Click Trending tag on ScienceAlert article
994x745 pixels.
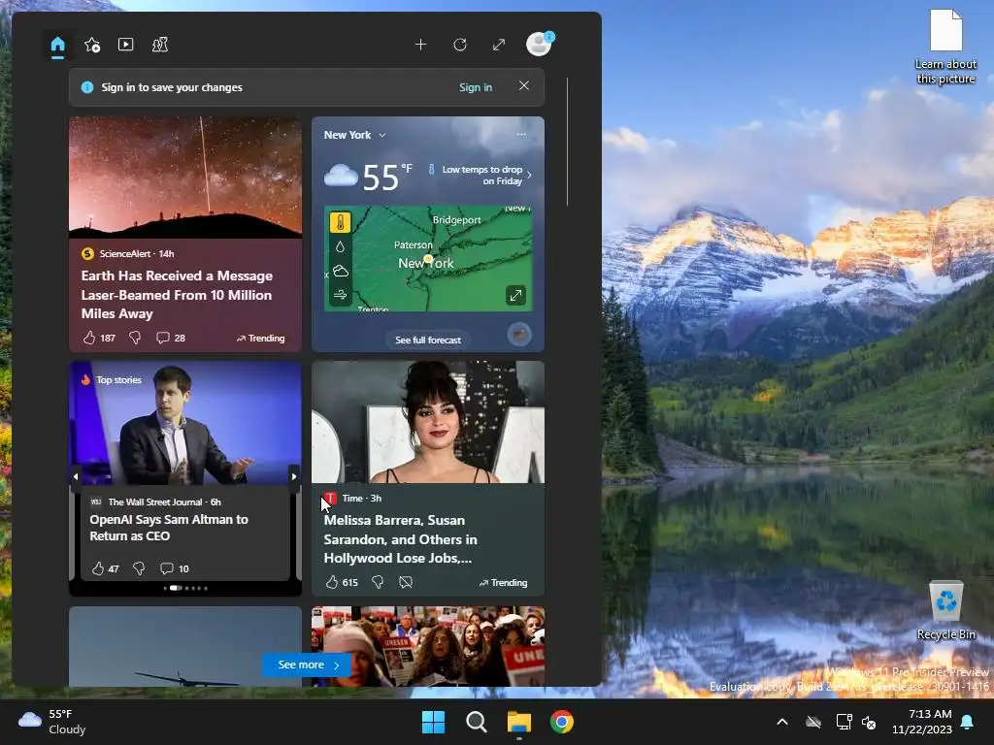click(260, 339)
